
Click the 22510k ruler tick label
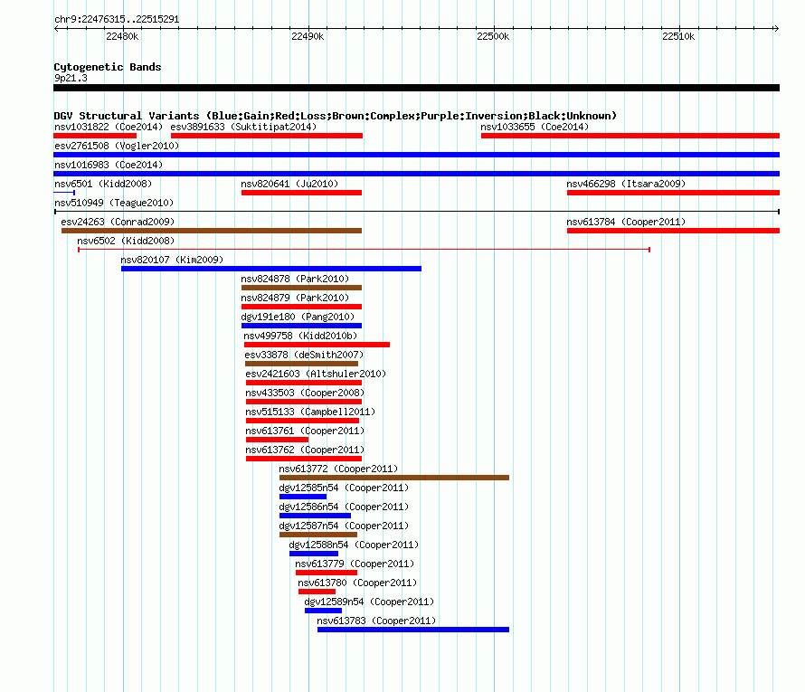pyautogui.click(x=678, y=36)
